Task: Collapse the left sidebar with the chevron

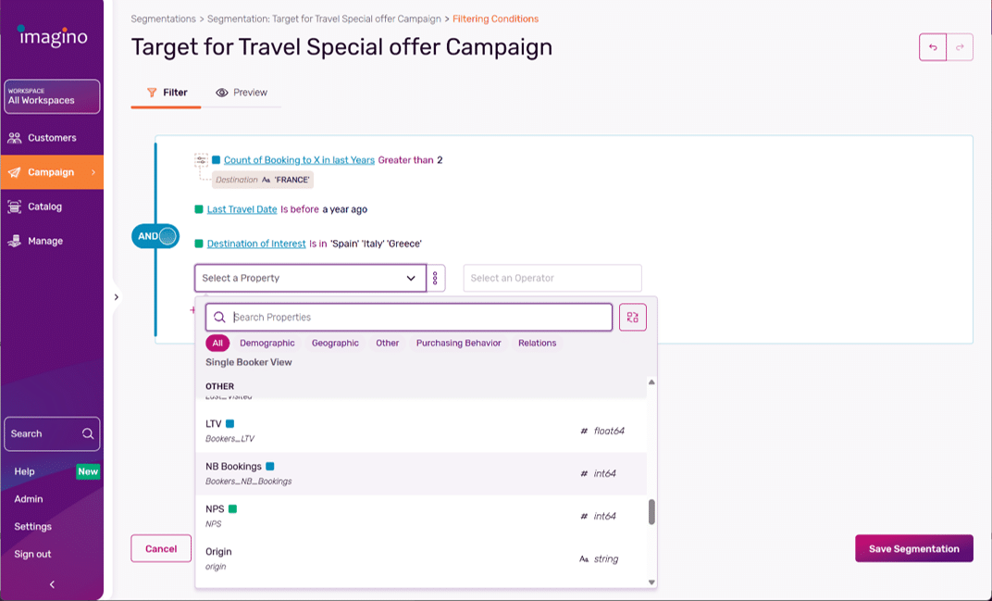Action: [x=52, y=583]
